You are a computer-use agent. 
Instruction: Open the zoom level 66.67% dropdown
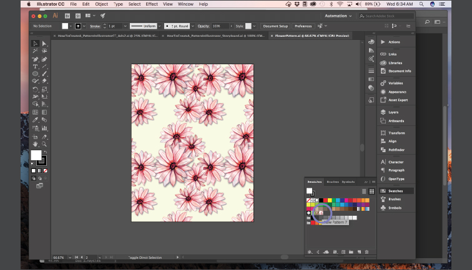(x=70, y=258)
